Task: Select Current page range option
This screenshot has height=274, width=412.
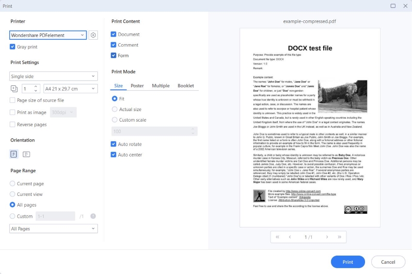Action: tap(12, 183)
